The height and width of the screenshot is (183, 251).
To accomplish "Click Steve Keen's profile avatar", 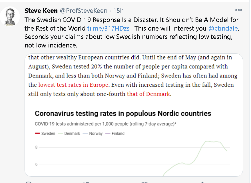I will [x=10, y=17].
